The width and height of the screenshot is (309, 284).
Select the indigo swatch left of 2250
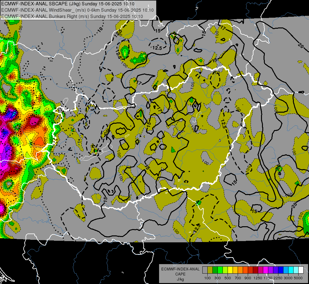276,270
